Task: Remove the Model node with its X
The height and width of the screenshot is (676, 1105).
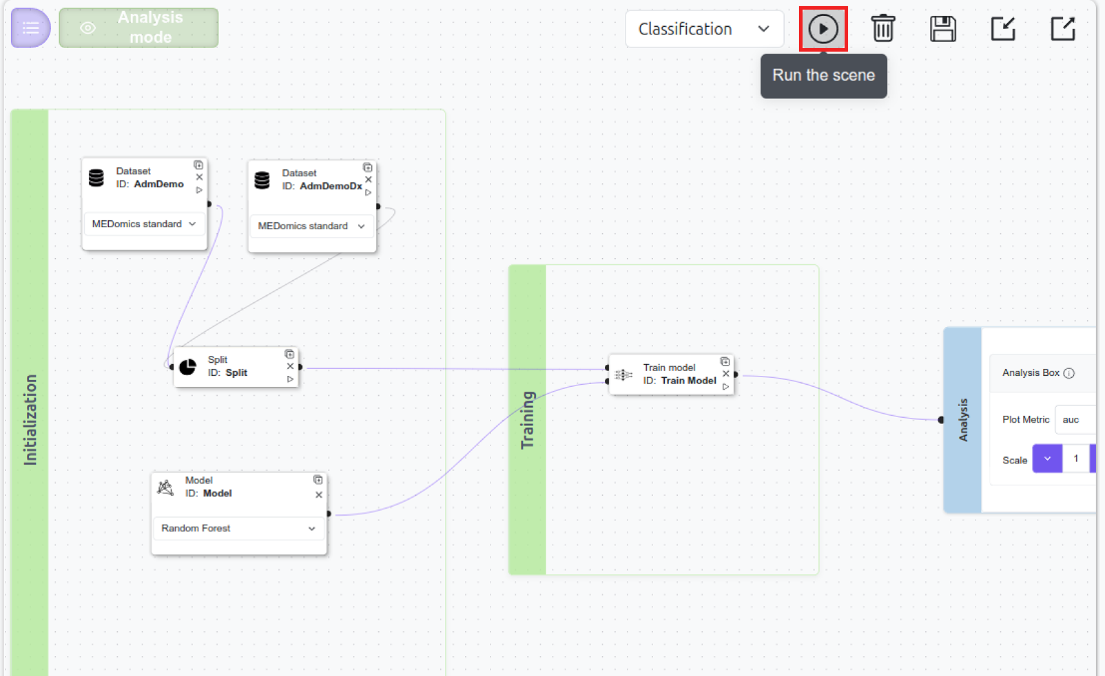Action: (x=318, y=495)
